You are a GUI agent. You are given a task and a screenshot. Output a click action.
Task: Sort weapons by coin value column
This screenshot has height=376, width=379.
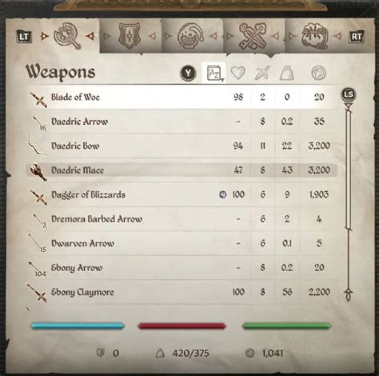click(318, 73)
